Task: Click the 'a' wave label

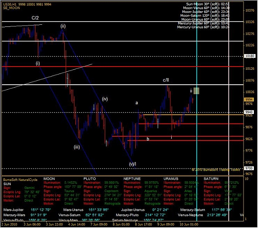Action: (137, 103)
